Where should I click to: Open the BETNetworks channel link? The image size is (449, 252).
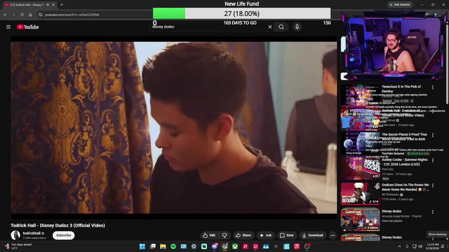pyautogui.click(x=390, y=195)
